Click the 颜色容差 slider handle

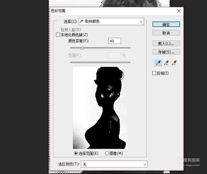click(83, 48)
